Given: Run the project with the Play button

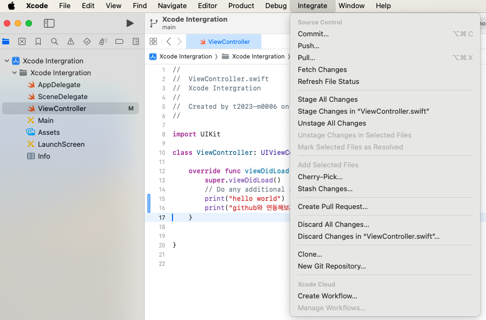Looking at the screenshot, I should (x=130, y=23).
